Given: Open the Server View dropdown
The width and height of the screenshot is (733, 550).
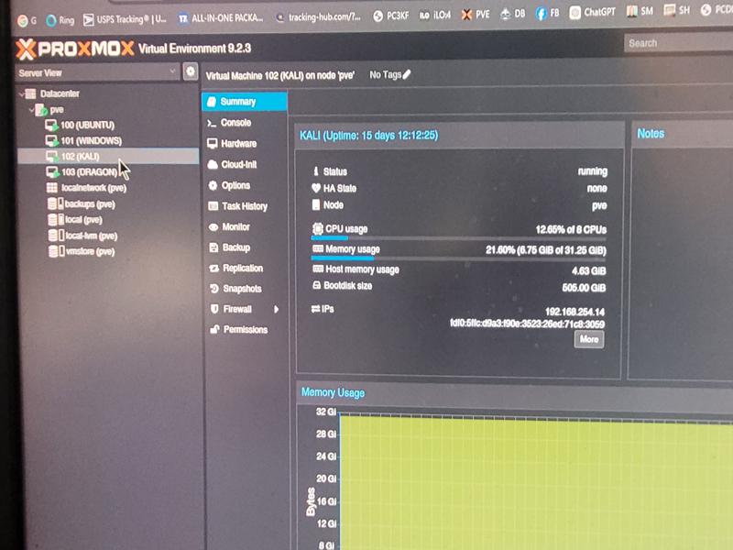Looking at the screenshot, I should (x=98, y=72).
